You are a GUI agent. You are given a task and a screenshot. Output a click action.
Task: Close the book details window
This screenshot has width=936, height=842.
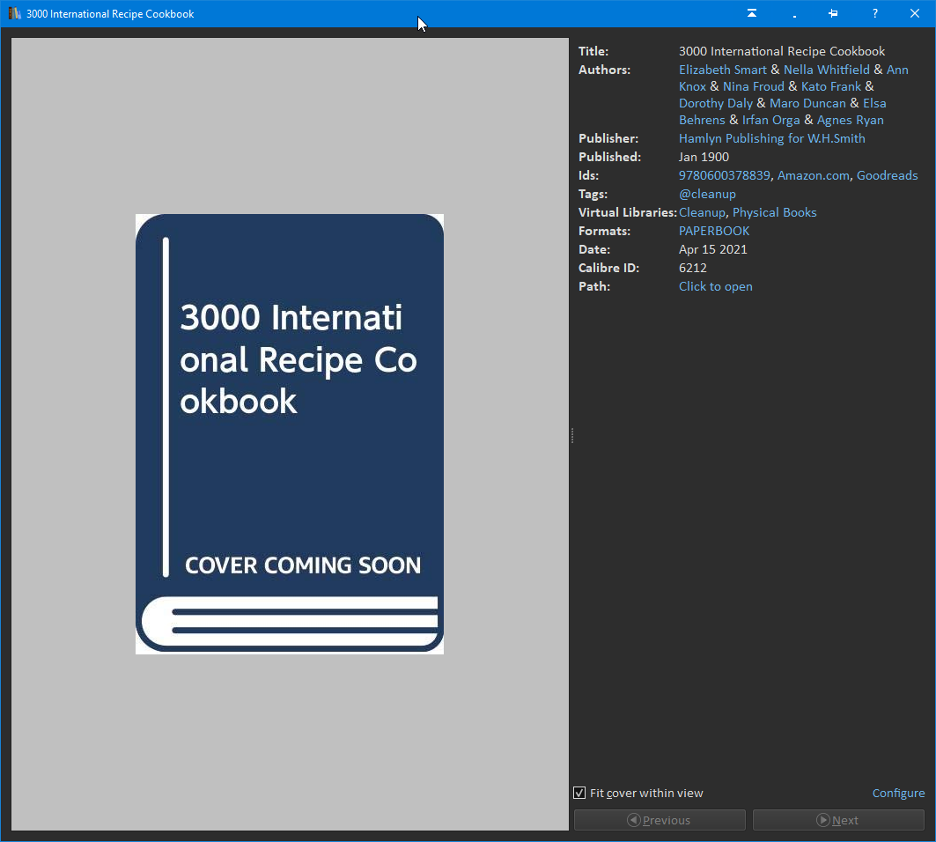coord(914,13)
